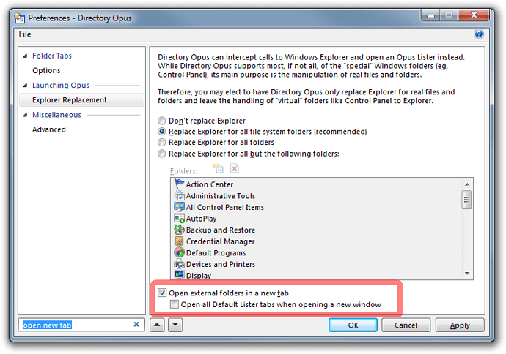
Task: Select Action Center text in folder list
Action: tap(210, 184)
